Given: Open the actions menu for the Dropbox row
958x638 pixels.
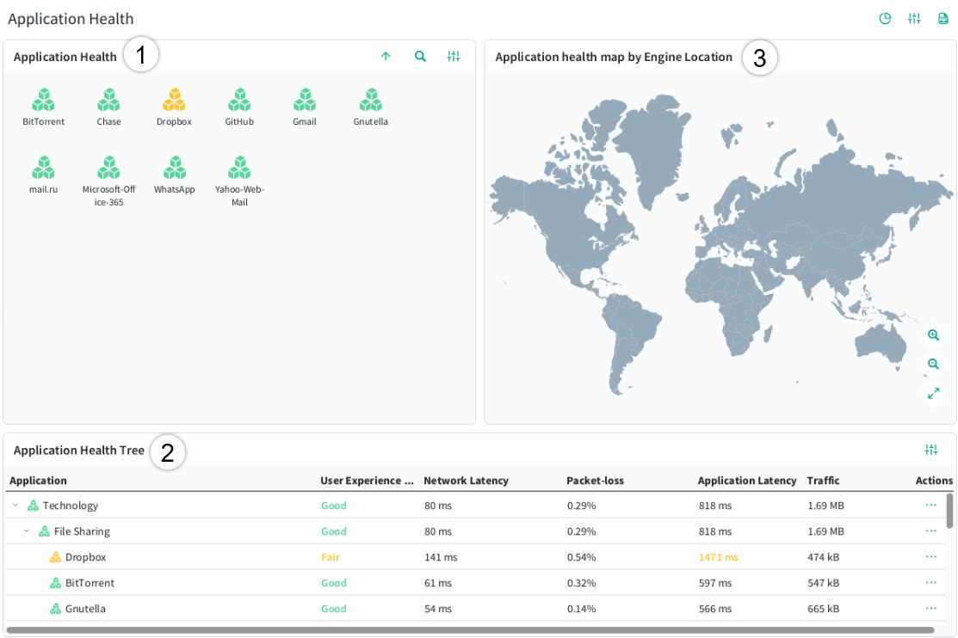Looking at the screenshot, I should [x=931, y=557].
